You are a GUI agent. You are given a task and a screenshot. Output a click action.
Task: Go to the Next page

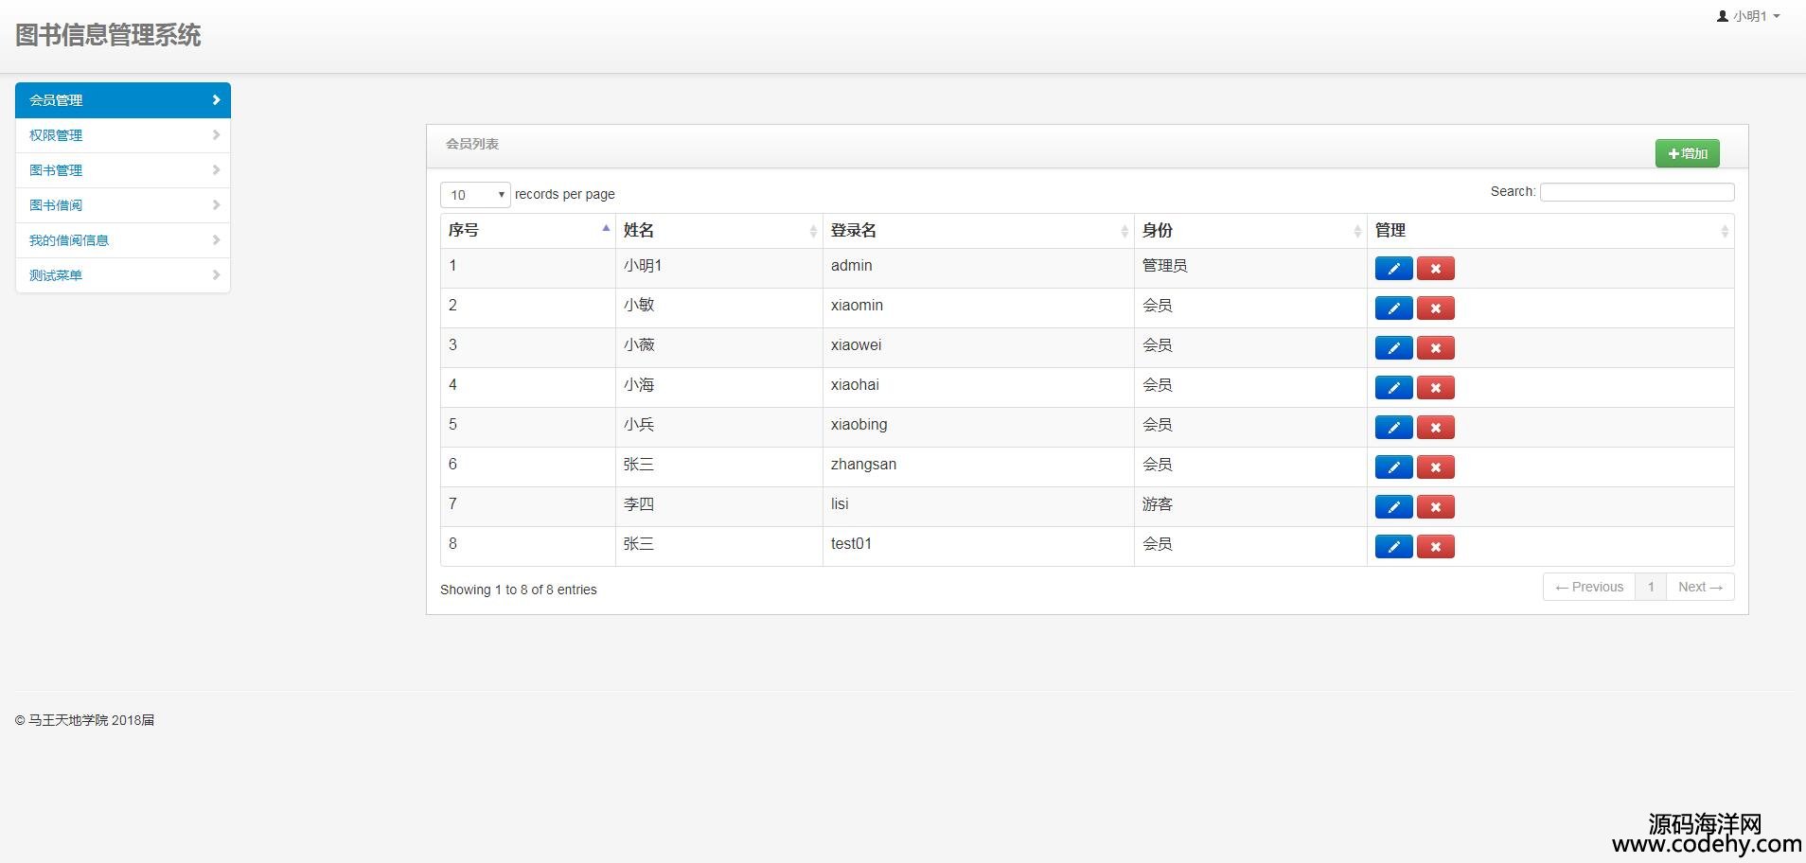(x=1699, y=587)
